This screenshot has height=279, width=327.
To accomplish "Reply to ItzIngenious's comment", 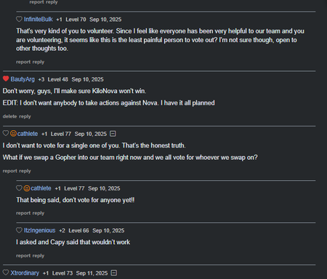I will point(39,256).
